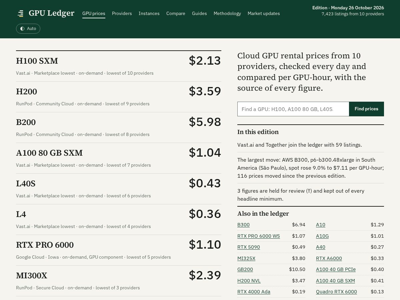Click the Vast.ai and Together join note
This screenshot has width=400, height=300.
(x=300, y=145)
